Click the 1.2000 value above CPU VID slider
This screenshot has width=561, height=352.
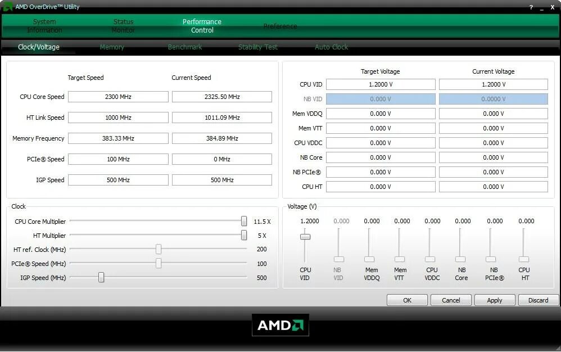click(x=310, y=221)
